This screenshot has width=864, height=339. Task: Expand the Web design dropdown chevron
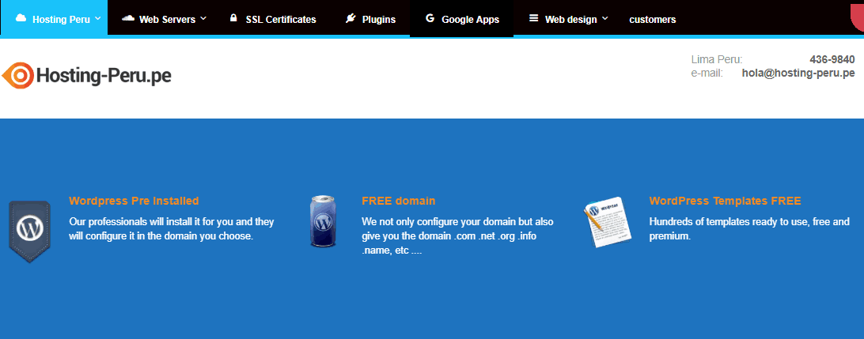(604, 18)
